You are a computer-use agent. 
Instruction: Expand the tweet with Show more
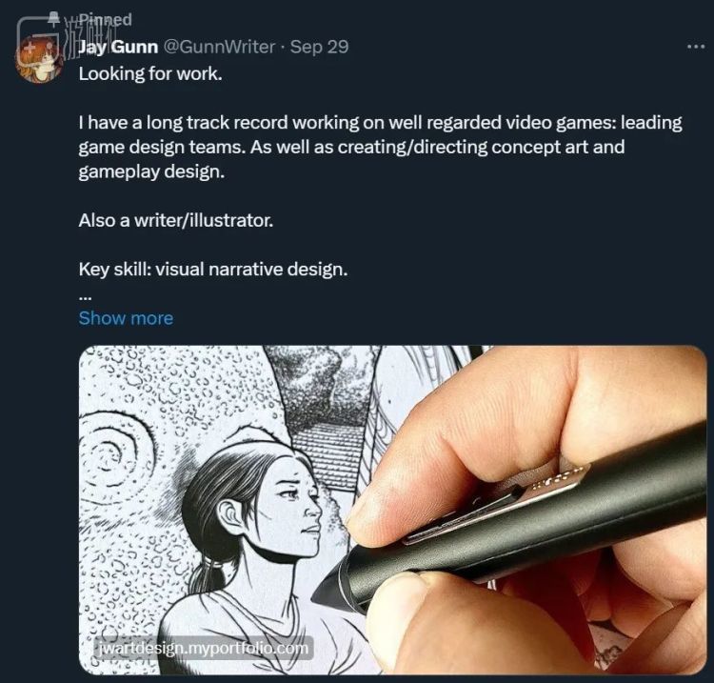pos(126,318)
